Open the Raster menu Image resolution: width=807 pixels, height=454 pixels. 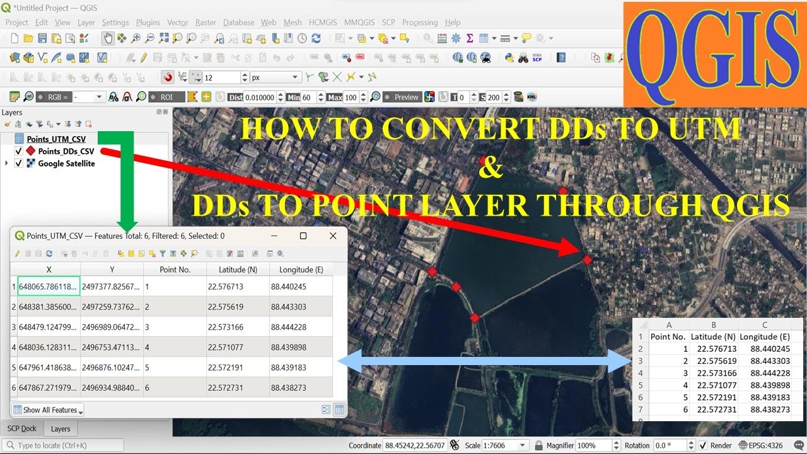(x=206, y=22)
